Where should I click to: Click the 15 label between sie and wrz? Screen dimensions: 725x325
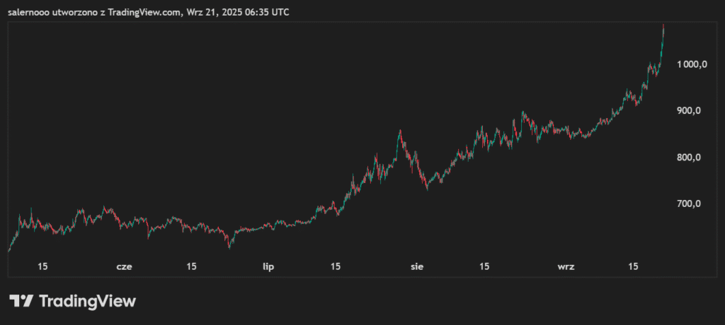click(484, 266)
